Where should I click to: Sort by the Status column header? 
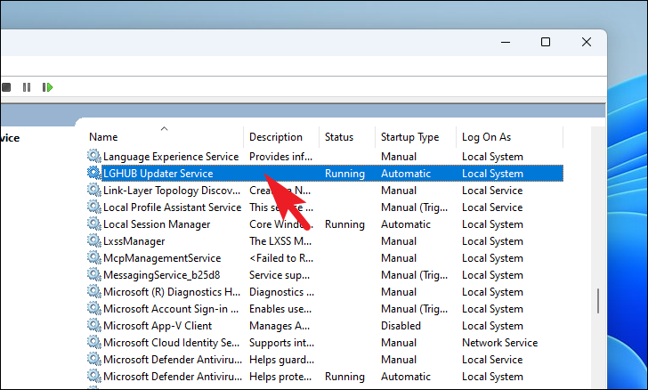click(x=339, y=137)
